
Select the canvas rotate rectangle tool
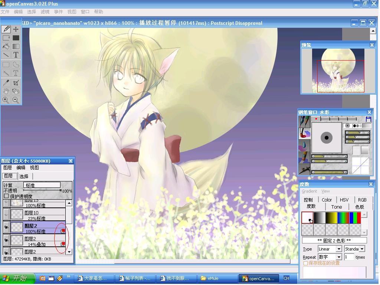click(6, 38)
